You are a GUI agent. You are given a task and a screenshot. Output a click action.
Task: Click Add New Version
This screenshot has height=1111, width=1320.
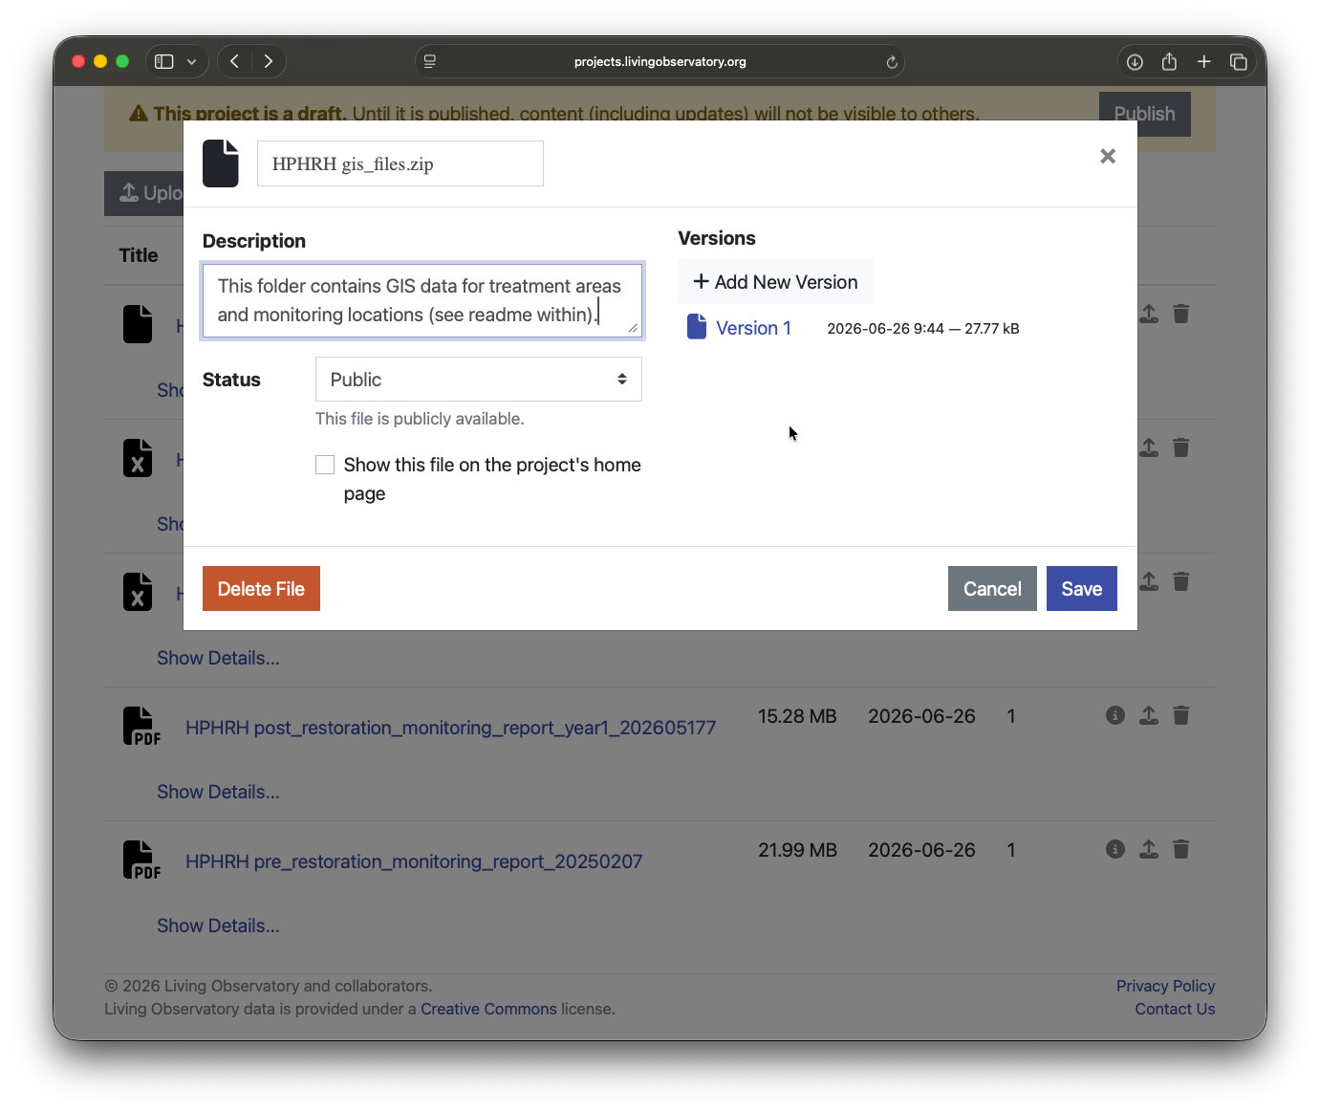(x=775, y=282)
